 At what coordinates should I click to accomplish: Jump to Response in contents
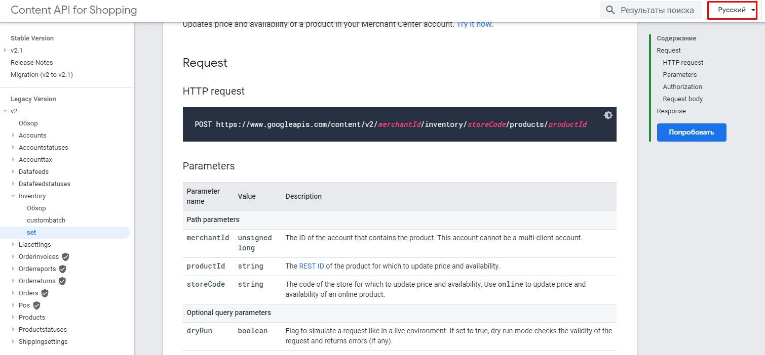pos(671,111)
